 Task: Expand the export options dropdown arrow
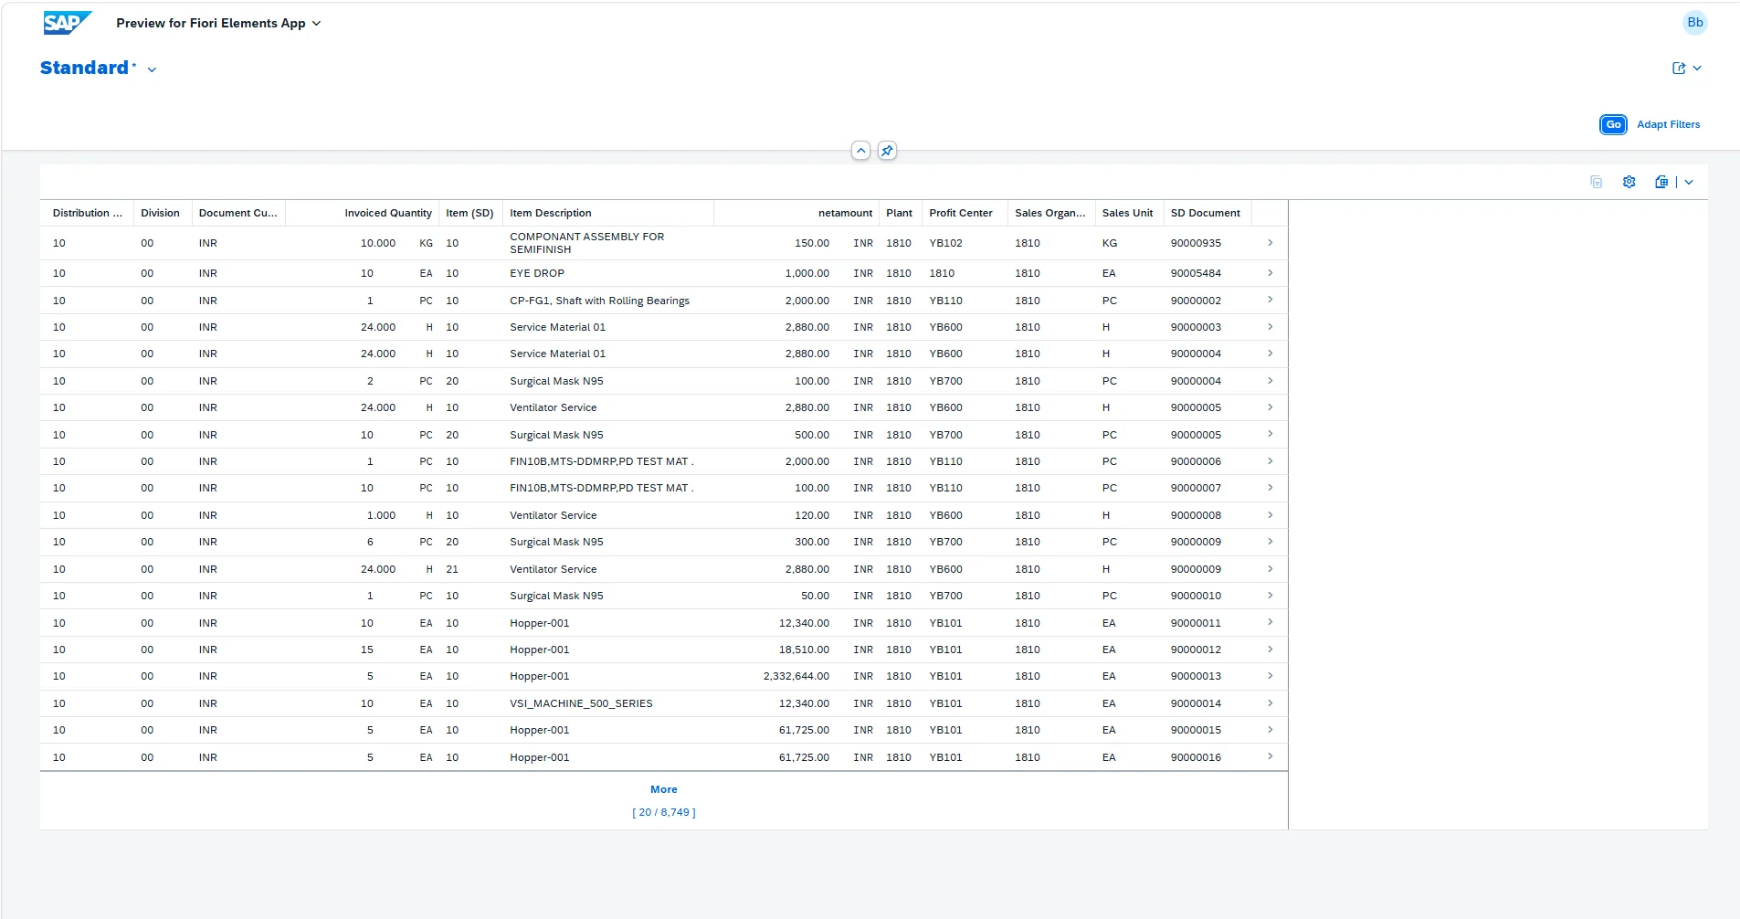click(x=1689, y=182)
